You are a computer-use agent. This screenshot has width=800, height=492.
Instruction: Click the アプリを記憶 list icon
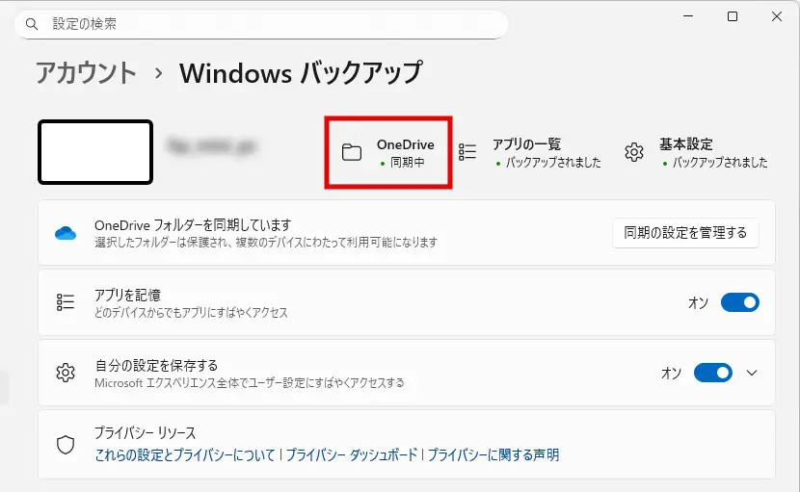66,302
